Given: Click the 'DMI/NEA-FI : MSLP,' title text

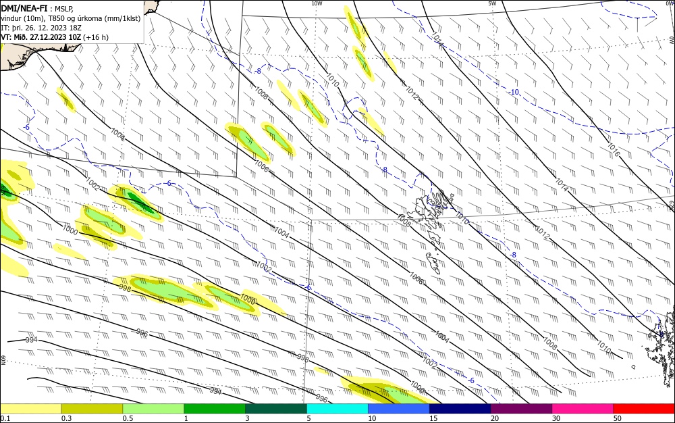Looking at the screenshot, I should pyautogui.click(x=37, y=8).
